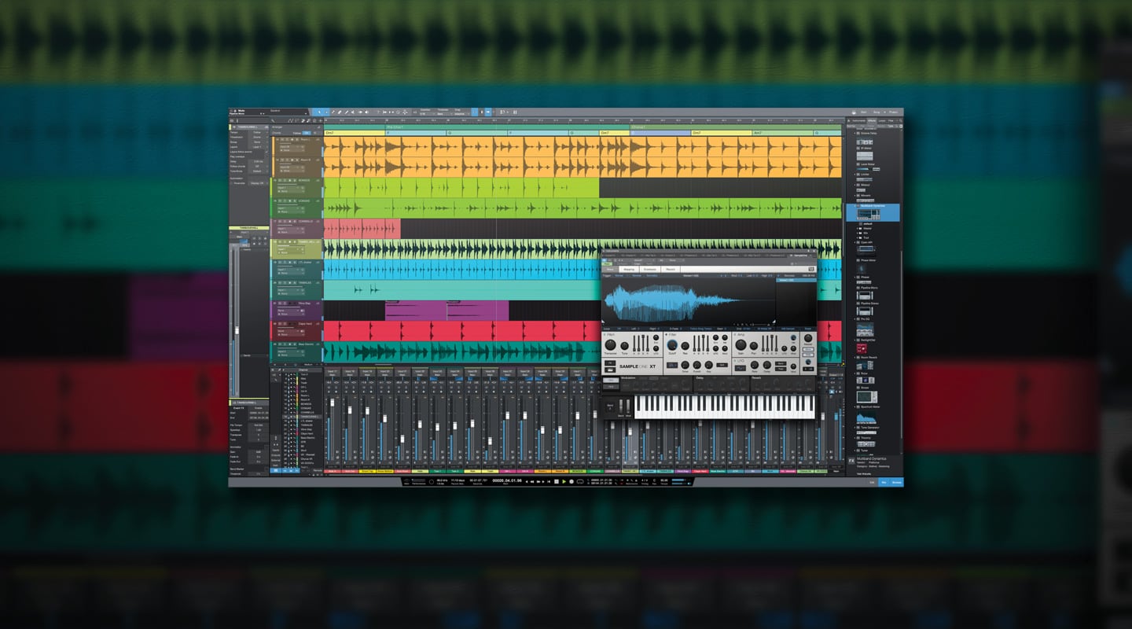This screenshot has width=1132, height=629.
Task: Click the Browse view button
Action: point(896,481)
